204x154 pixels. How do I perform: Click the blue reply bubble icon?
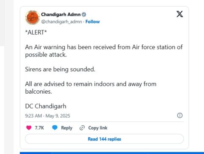tap(55, 127)
